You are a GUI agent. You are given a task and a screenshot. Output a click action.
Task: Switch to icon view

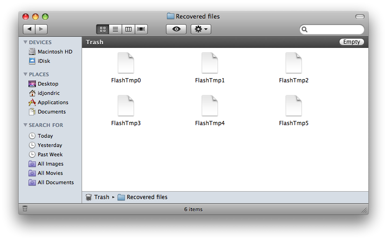point(103,29)
